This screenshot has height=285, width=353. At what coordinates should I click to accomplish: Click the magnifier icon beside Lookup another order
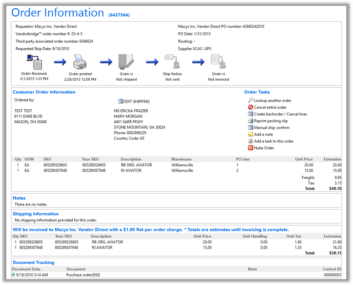pos(250,100)
